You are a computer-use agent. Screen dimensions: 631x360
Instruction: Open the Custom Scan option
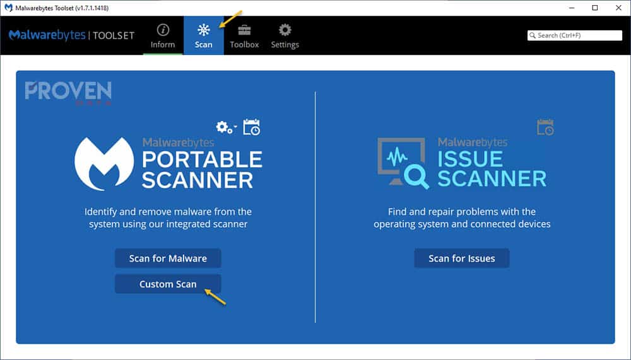point(168,284)
